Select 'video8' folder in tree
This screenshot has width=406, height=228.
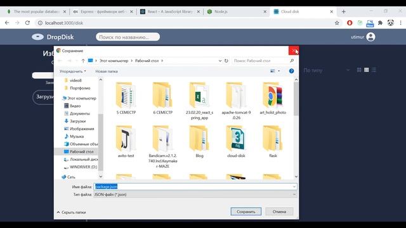(75, 80)
